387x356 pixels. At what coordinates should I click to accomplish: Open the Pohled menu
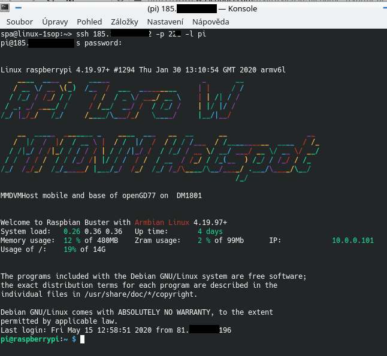(89, 22)
